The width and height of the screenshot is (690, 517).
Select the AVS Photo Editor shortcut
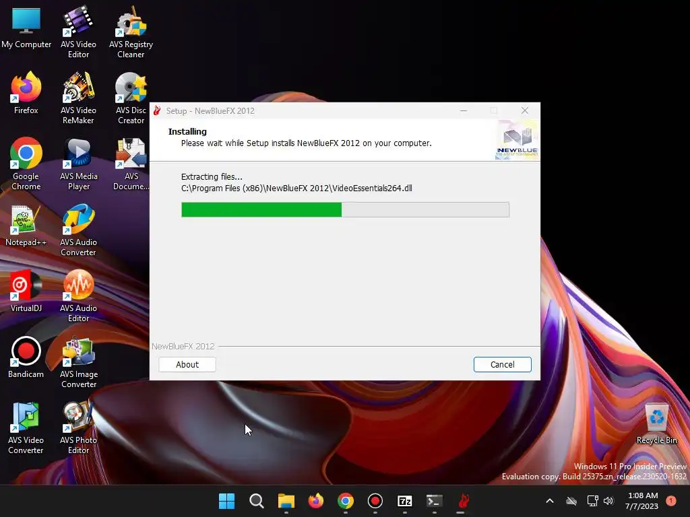78,427
